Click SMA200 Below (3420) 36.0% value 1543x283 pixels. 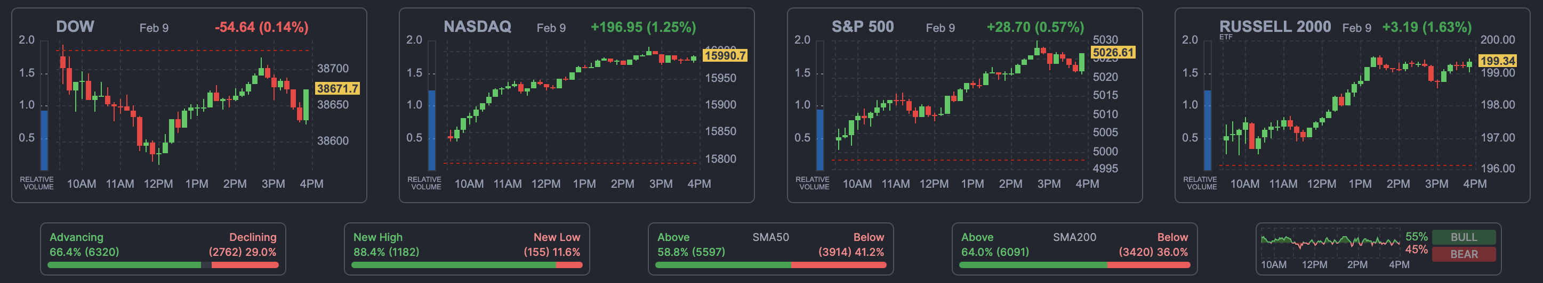tap(1154, 252)
